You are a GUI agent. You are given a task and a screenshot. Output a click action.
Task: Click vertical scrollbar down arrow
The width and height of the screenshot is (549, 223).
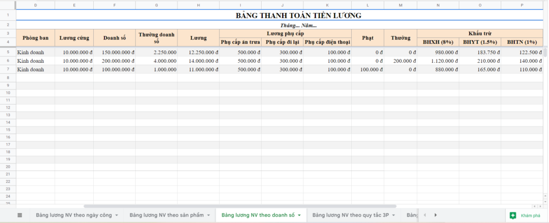[x=545, y=202]
